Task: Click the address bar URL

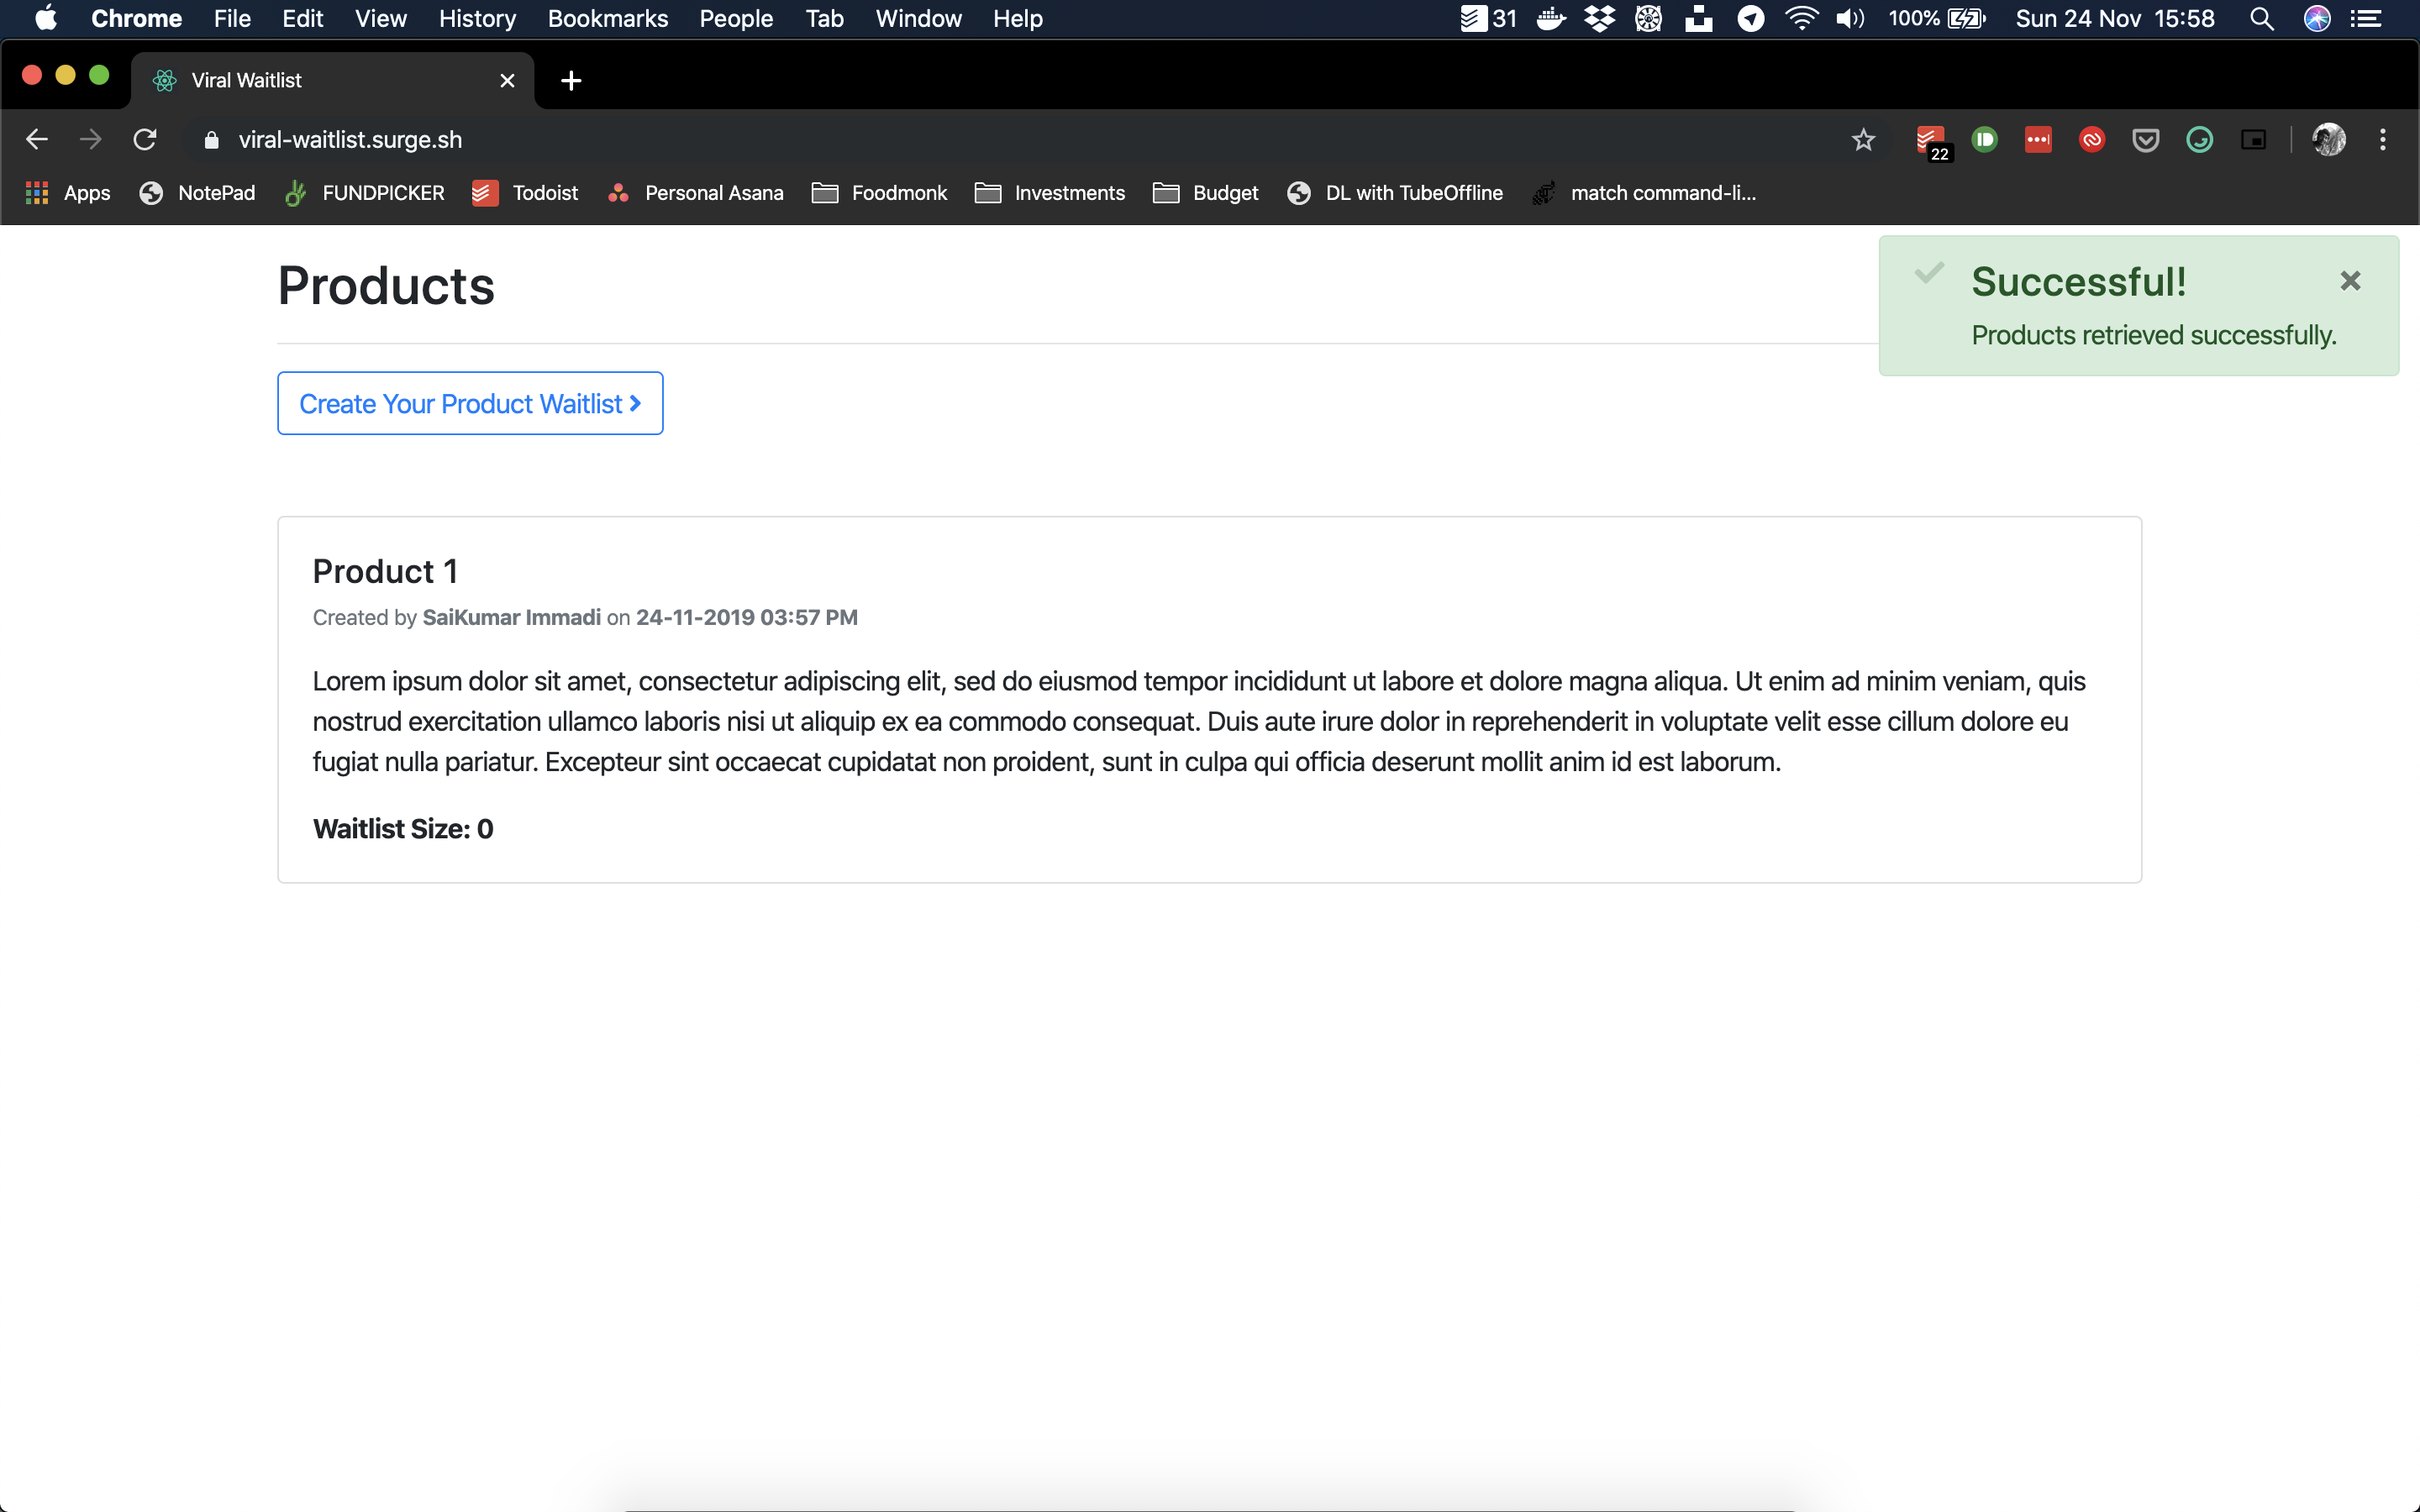Action: [350, 140]
